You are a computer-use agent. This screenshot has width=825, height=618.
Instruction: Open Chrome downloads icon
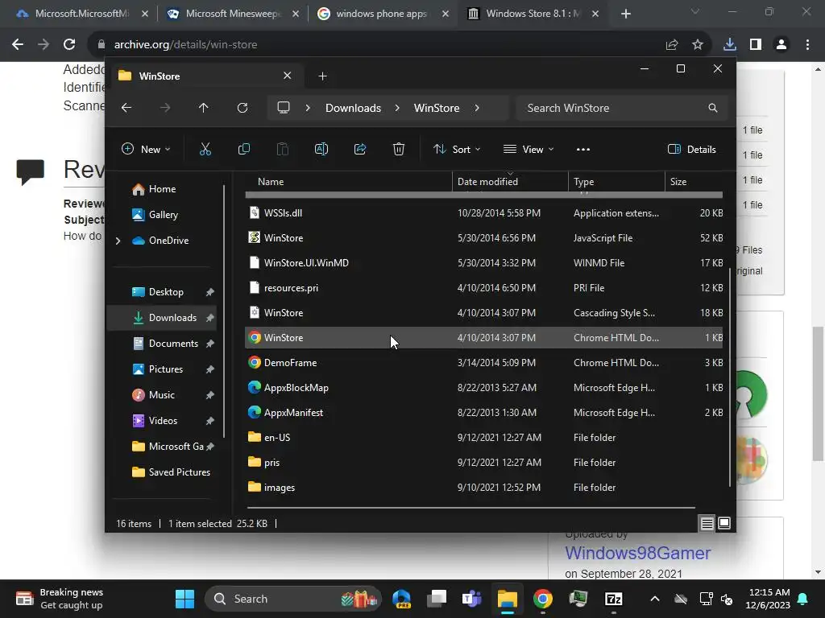(730, 45)
